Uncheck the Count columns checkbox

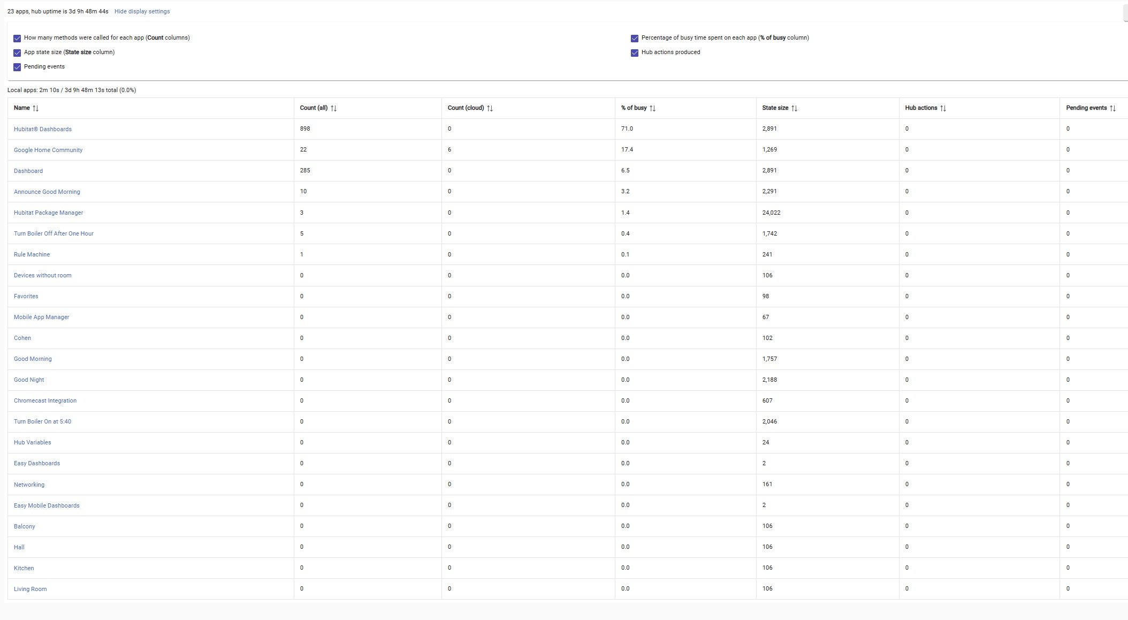tap(17, 38)
